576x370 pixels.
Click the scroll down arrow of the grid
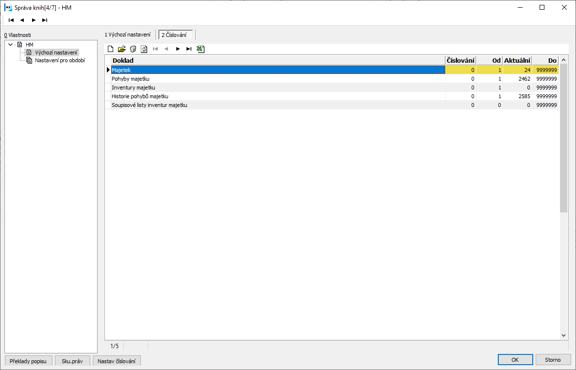[563, 335]
